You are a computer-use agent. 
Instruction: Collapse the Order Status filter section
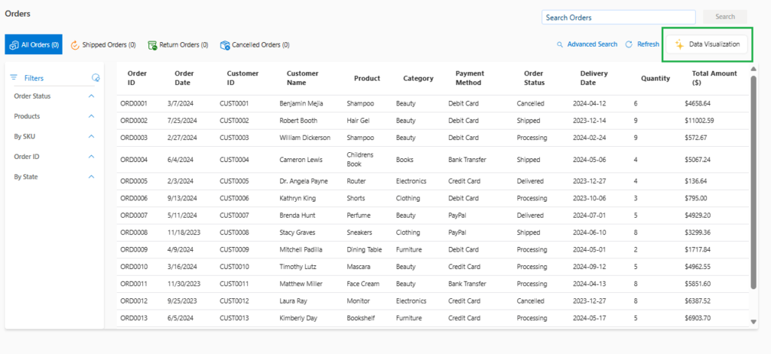click(x=91, y=96)
